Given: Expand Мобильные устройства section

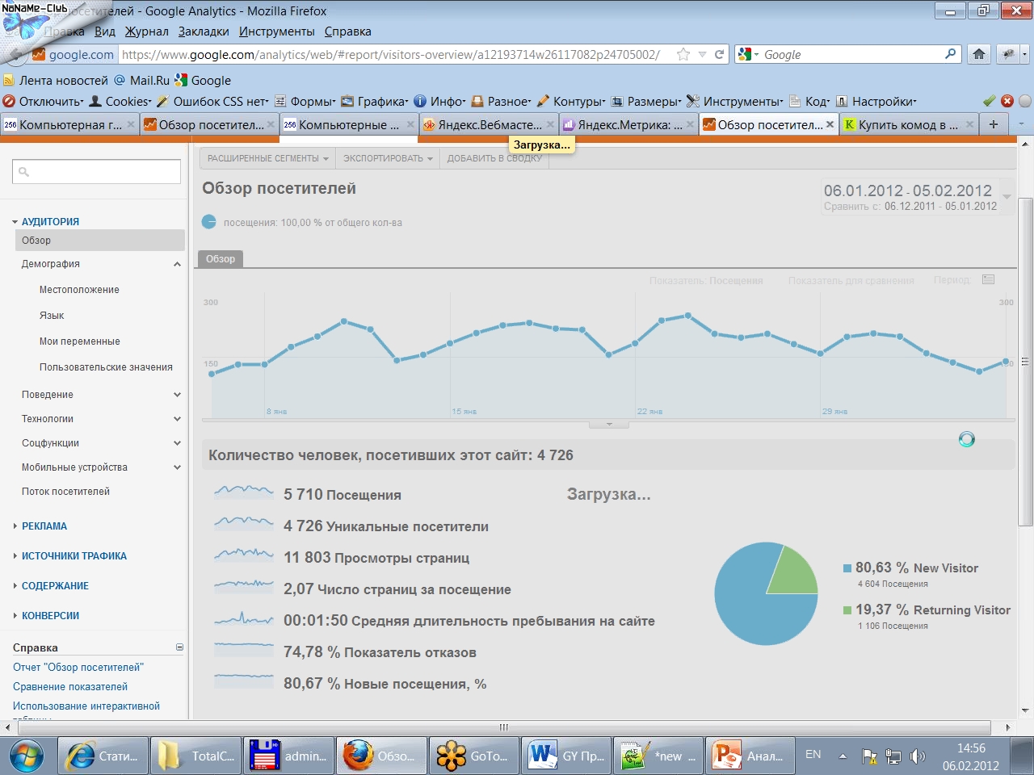Looking at the screenshot, I should coord(177,467).
